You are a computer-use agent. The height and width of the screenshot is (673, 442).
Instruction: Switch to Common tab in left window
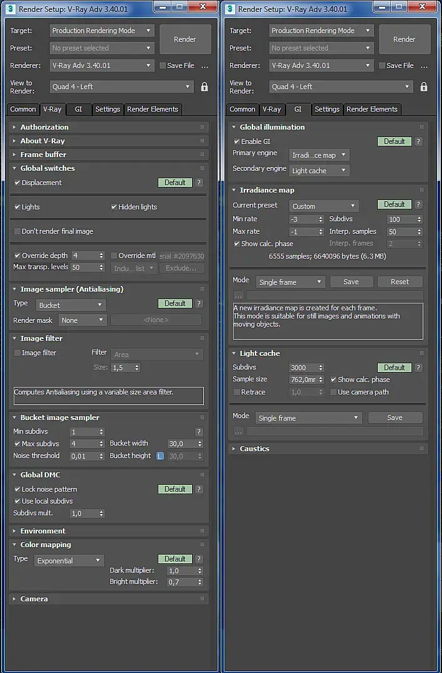23,109
